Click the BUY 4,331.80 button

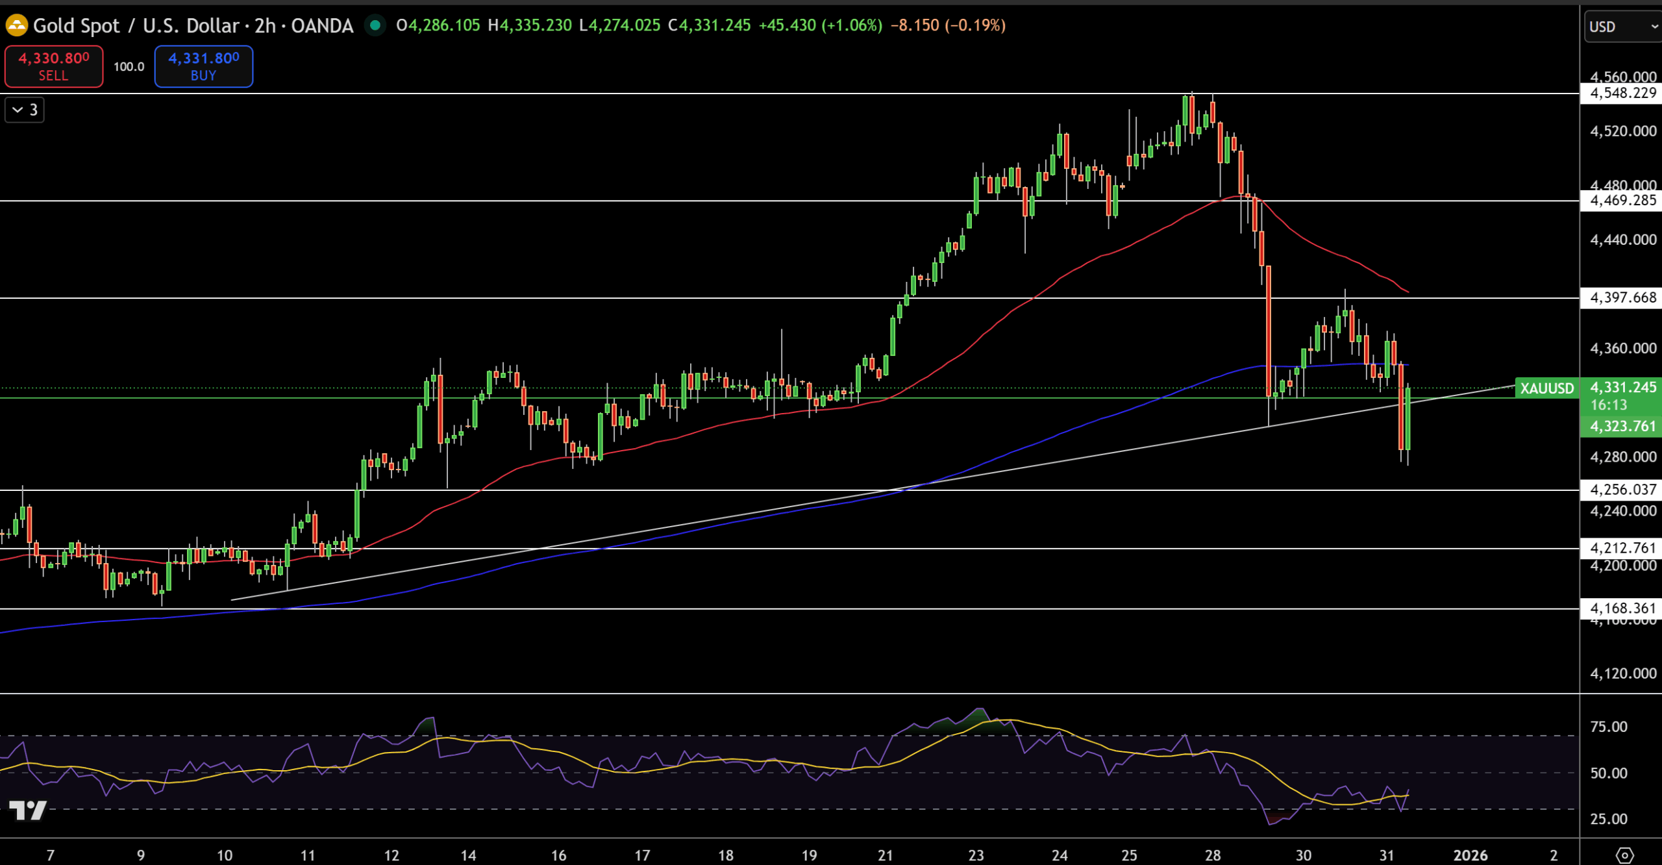tap(204, 66)
